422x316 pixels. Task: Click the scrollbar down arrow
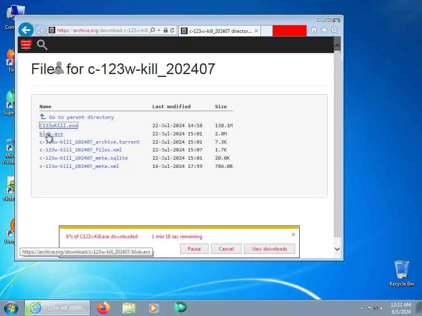tap(337, 249)
